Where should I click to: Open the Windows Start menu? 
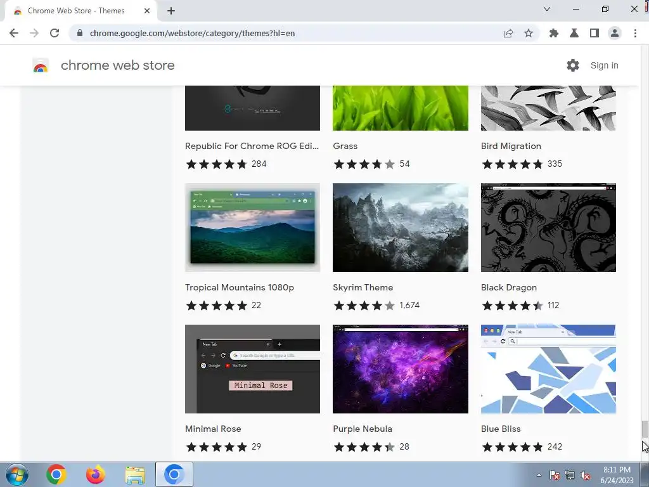[16, 474]
